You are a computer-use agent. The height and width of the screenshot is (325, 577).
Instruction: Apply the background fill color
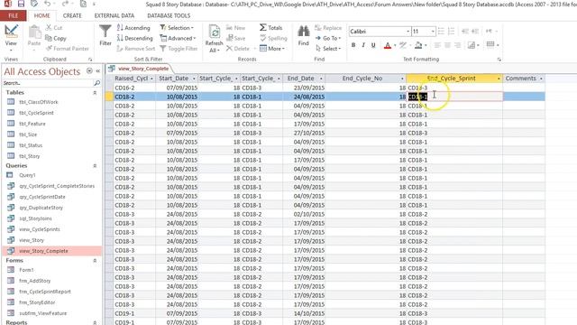[418, 45]
